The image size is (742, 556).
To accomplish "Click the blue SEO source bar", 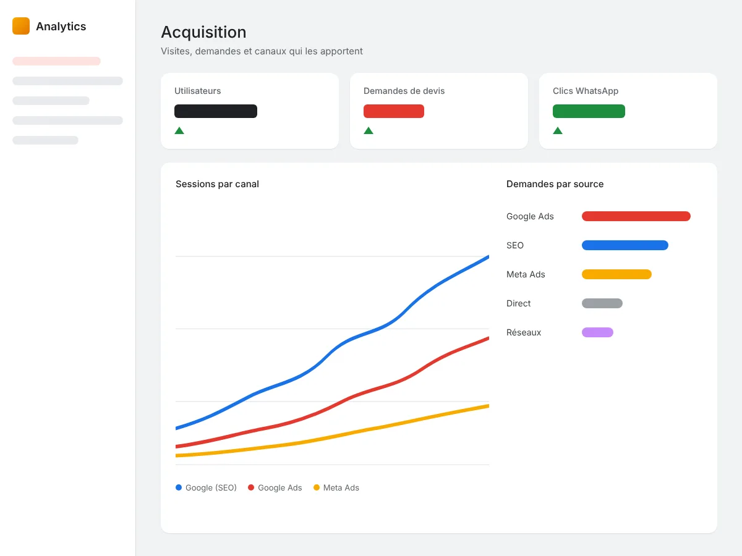I will pos(625,245).
